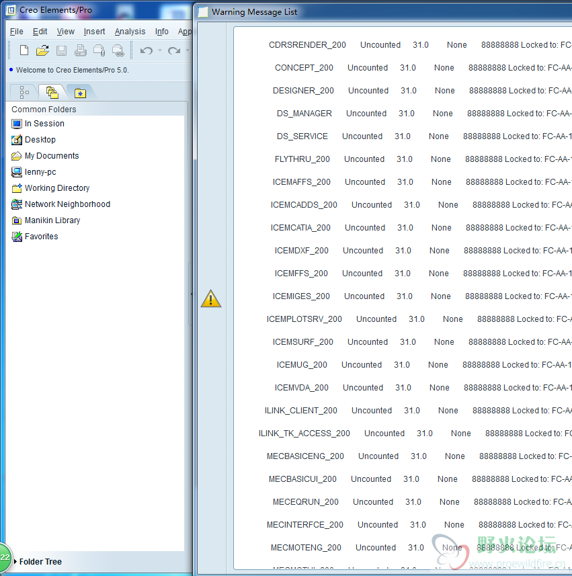
Task: Click the ICEMCATIA_200 license entry
Action: coord(300,228)
